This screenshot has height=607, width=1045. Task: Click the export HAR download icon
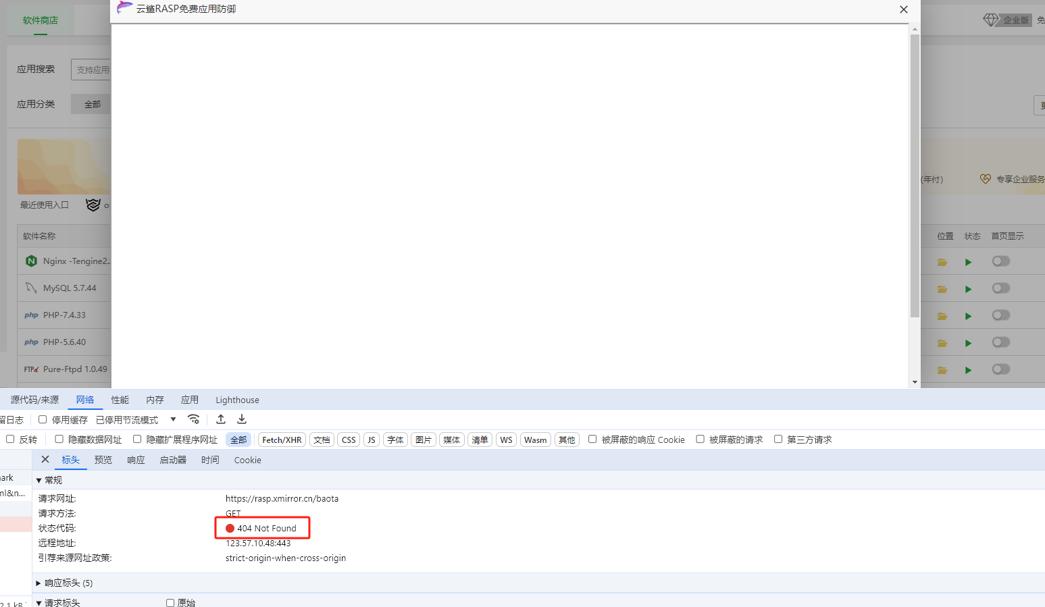click(x=242, y=419)
